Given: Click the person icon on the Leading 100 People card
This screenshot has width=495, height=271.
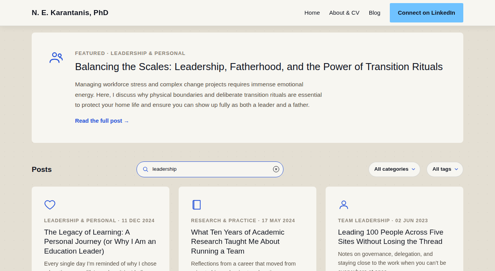Looking at the screenshot, I should tap(344, 205).
